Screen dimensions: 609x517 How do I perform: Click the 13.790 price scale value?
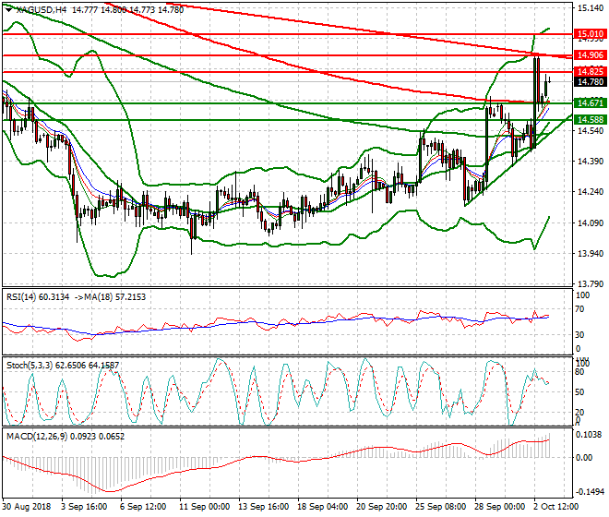(591, 284)
